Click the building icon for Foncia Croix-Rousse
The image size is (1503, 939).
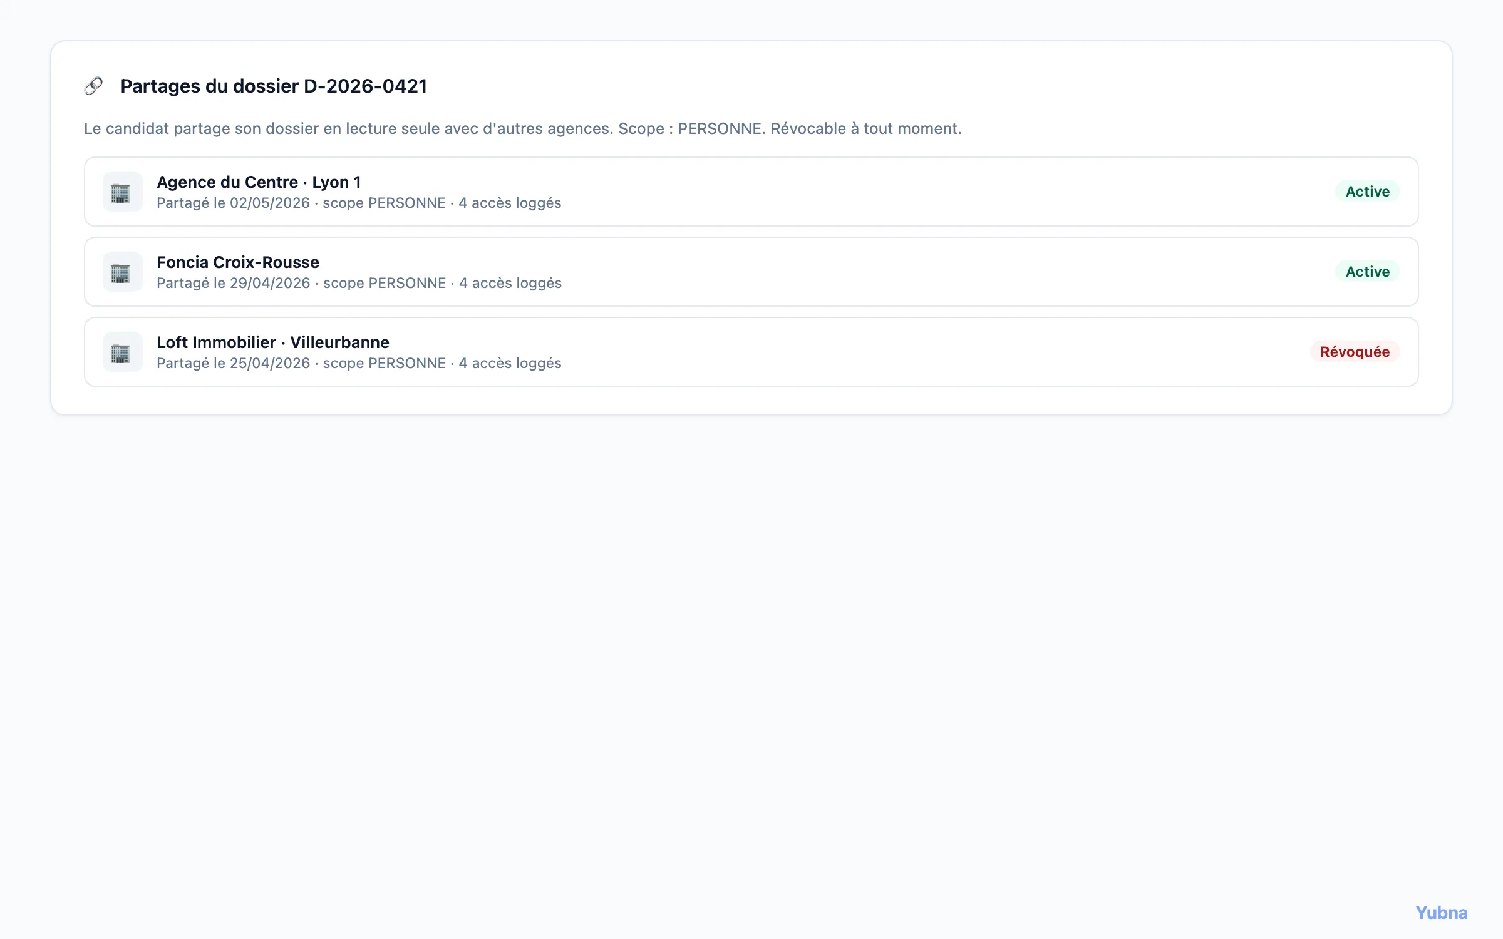pos(123,272)
